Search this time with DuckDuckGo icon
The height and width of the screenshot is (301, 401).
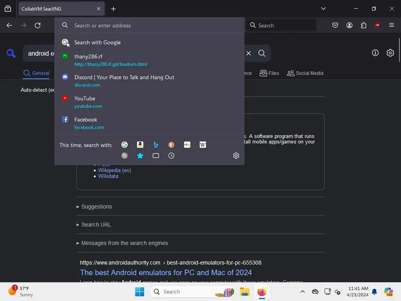172,145
